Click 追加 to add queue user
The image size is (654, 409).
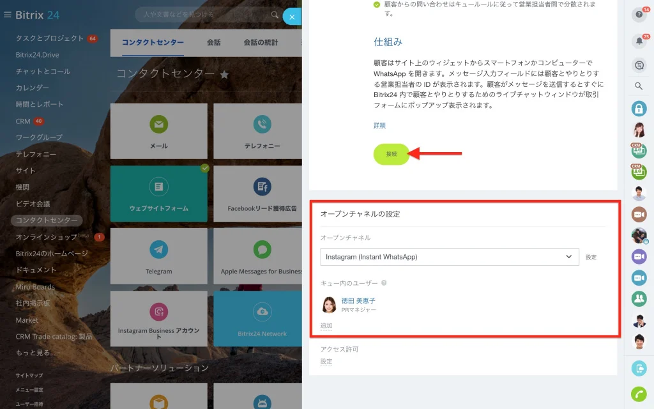pyautogui.click(x=326, y=325)
